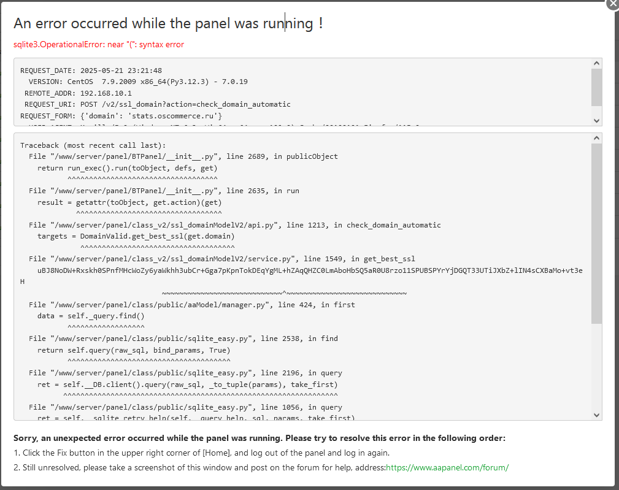The image size is (619, 490).
Task: Click the dialog title "An error occurred"
Action: point(168,23)
